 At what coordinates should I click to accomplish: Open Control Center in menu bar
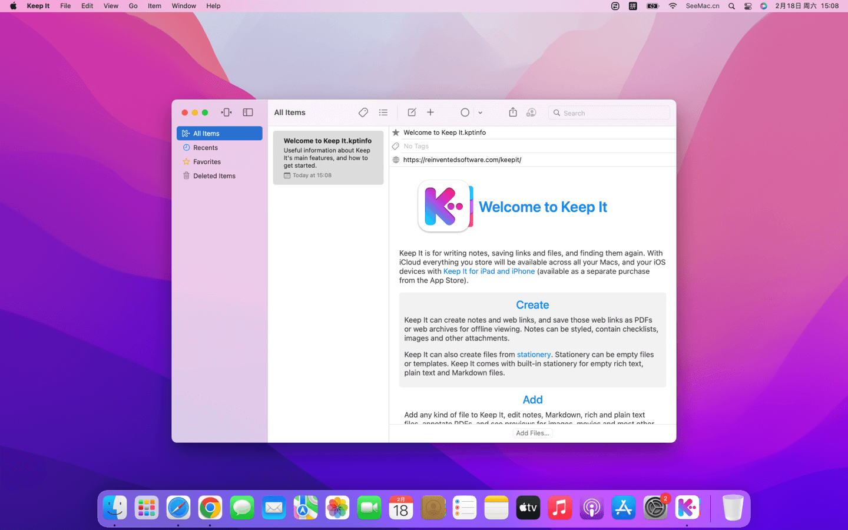coord(748,6)
